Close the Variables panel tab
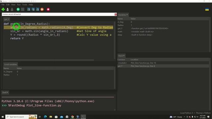Viewport: 212px width, 119px height. [x=127, y=15]
